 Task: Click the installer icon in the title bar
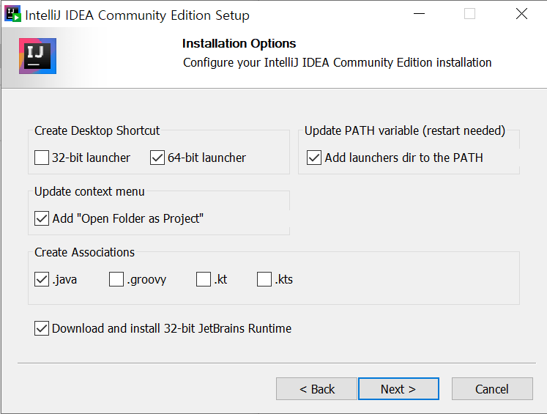click(x=12, y=14)
